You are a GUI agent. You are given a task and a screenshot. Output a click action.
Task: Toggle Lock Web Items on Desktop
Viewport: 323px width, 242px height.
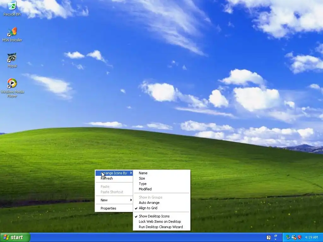tap(162, 222)
